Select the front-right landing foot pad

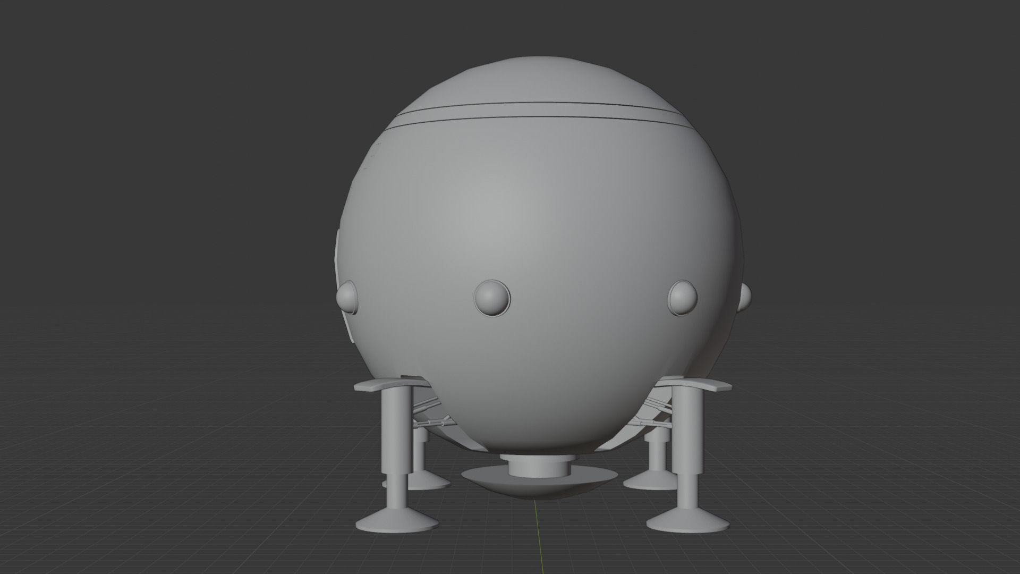tap(687, 522)
